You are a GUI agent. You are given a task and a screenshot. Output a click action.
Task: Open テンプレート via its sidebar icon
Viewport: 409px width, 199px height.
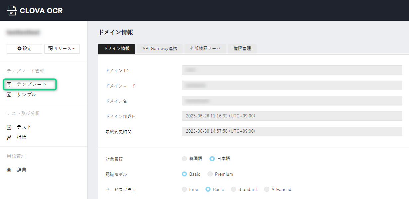tap(9, 85)
